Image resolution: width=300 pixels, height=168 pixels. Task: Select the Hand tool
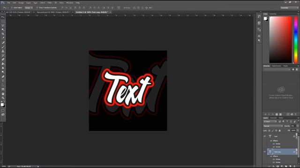[x=3, y=94]
